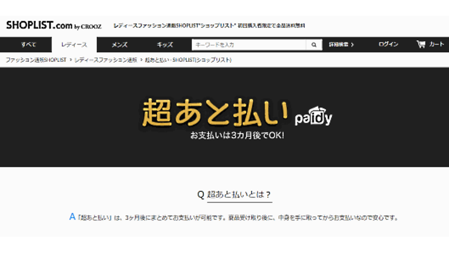Focus the キーワードを入力 search field
Image resolution: width=449 pixels, height=253 pixels.
click(x=249, y=45)
